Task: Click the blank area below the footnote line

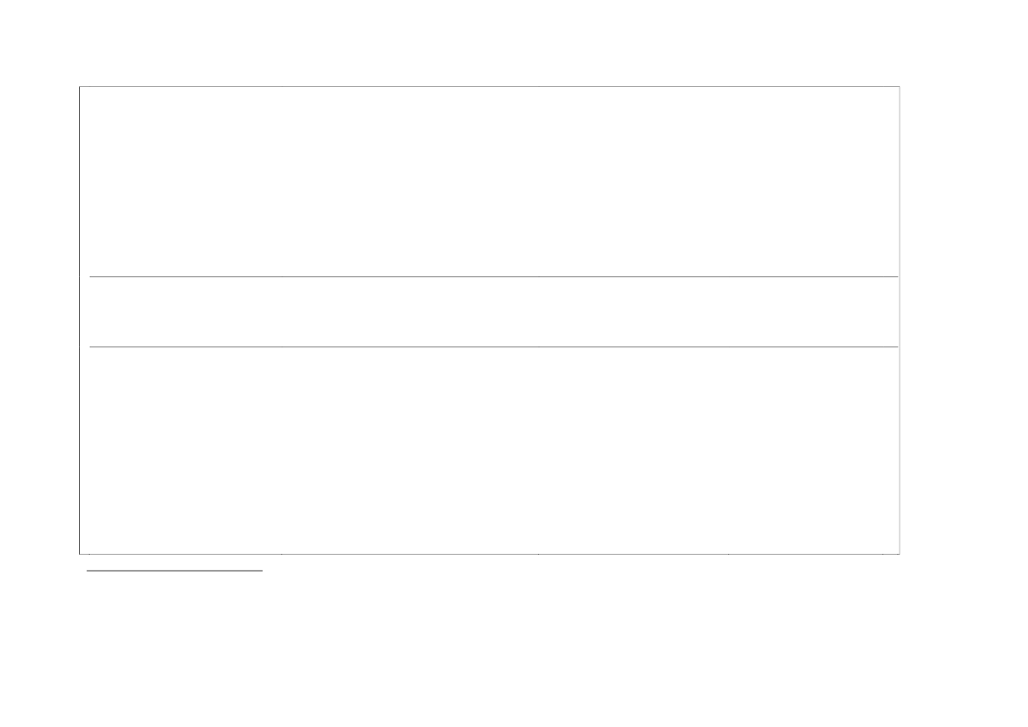Action: [x=489, y=651]
